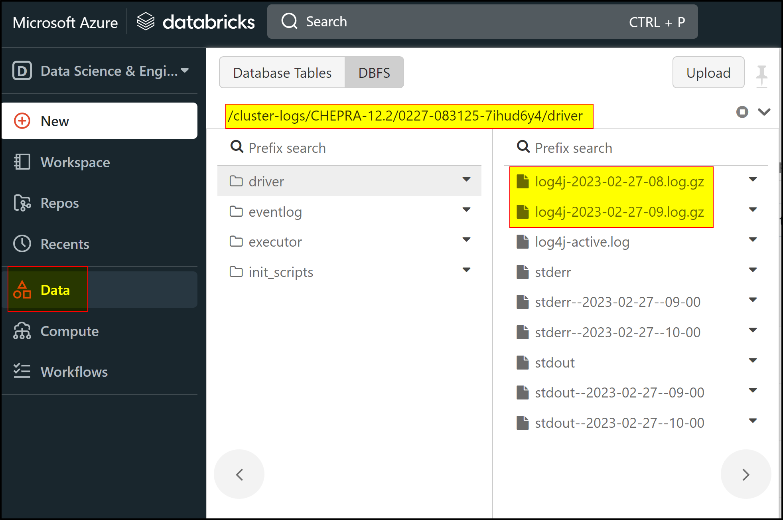
Task: Switch to Database Tables tab
Action: [x=282, y=73]
